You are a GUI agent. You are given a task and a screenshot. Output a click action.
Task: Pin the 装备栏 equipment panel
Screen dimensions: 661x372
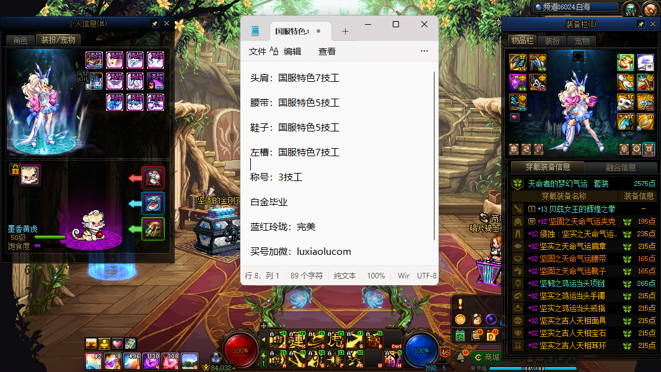pos(641,24)
